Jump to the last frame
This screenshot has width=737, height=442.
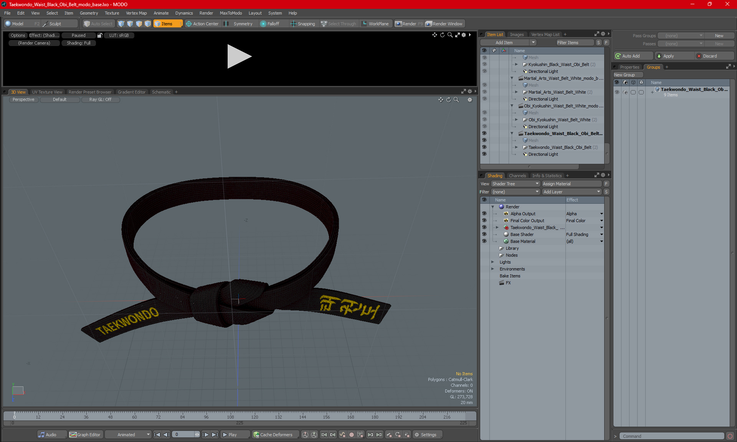click(x=215, y=435)
